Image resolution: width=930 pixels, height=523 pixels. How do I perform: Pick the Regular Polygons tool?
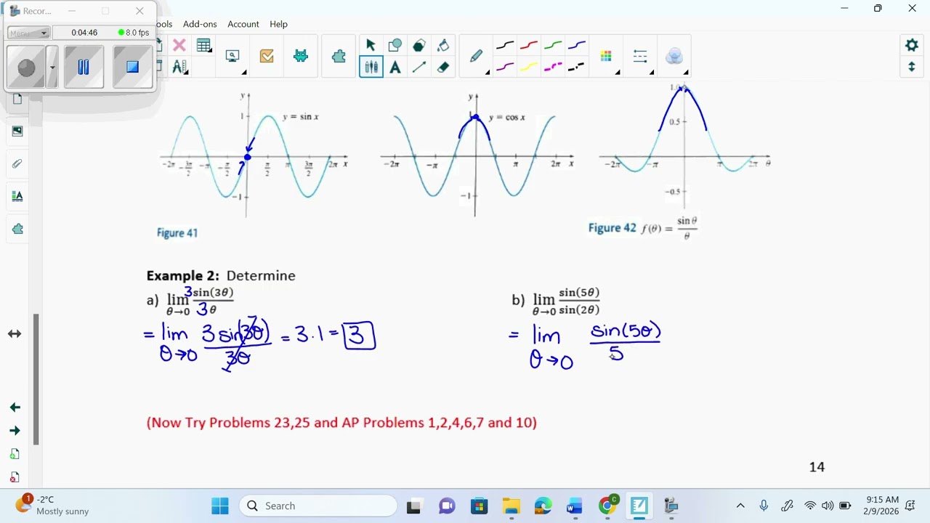(x=418, y=45)
